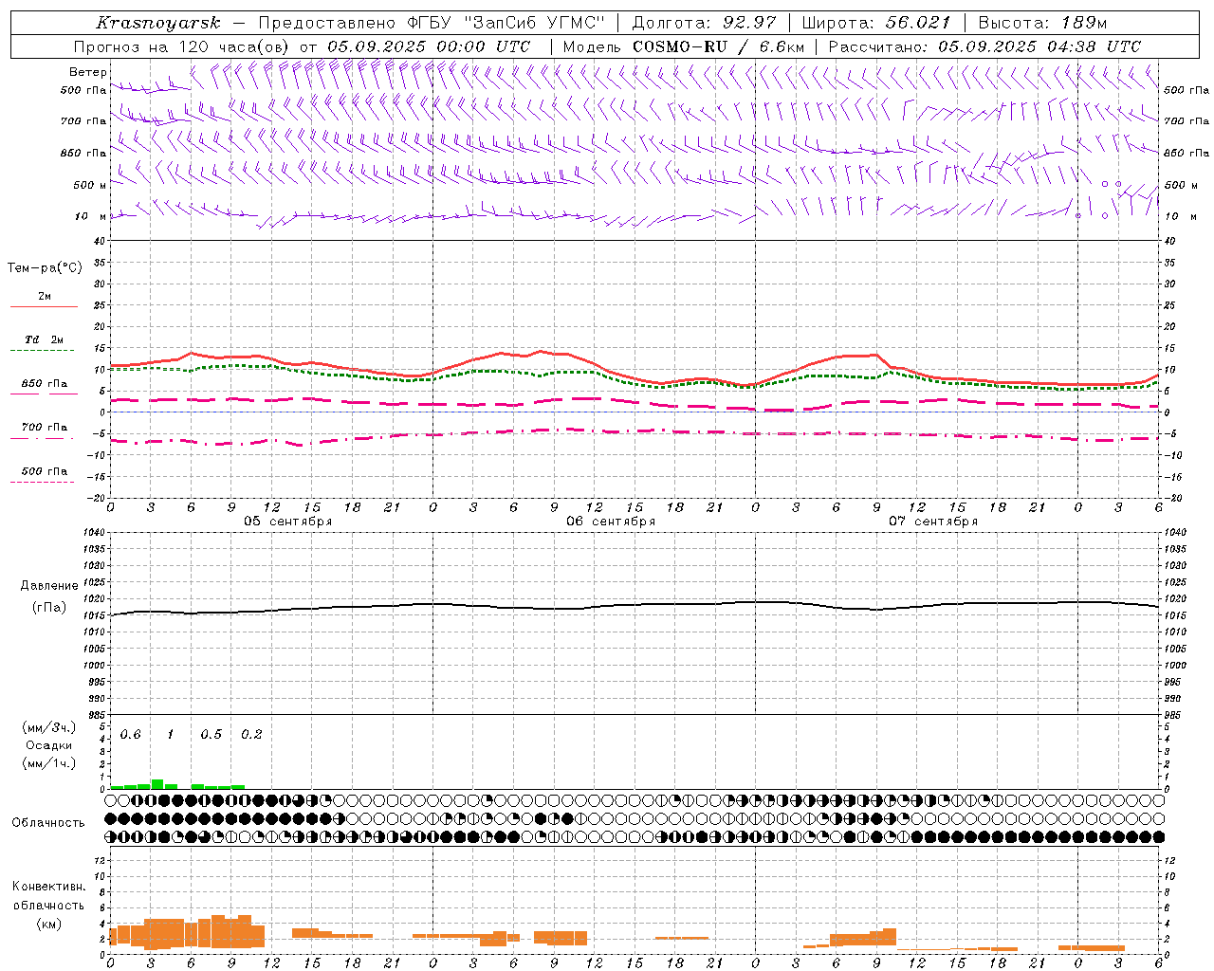
Task: Click the 'Конвективн.' convective cloud label
Action: pyautogui.click(x=48, y=887)
